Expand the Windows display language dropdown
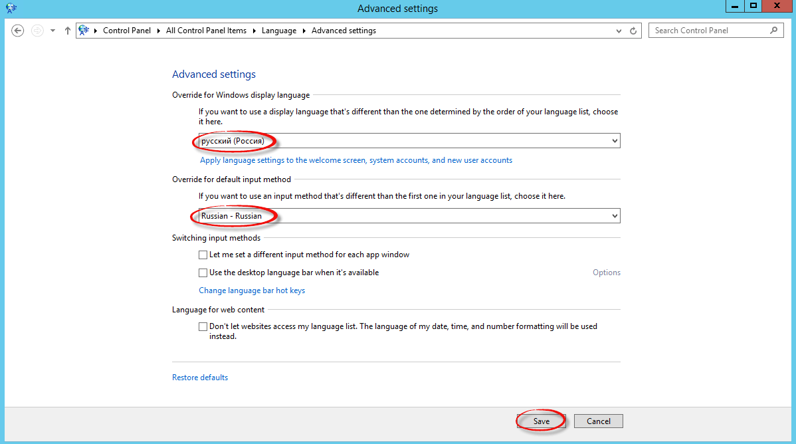796x444 pixels. [x=614, y=141]
